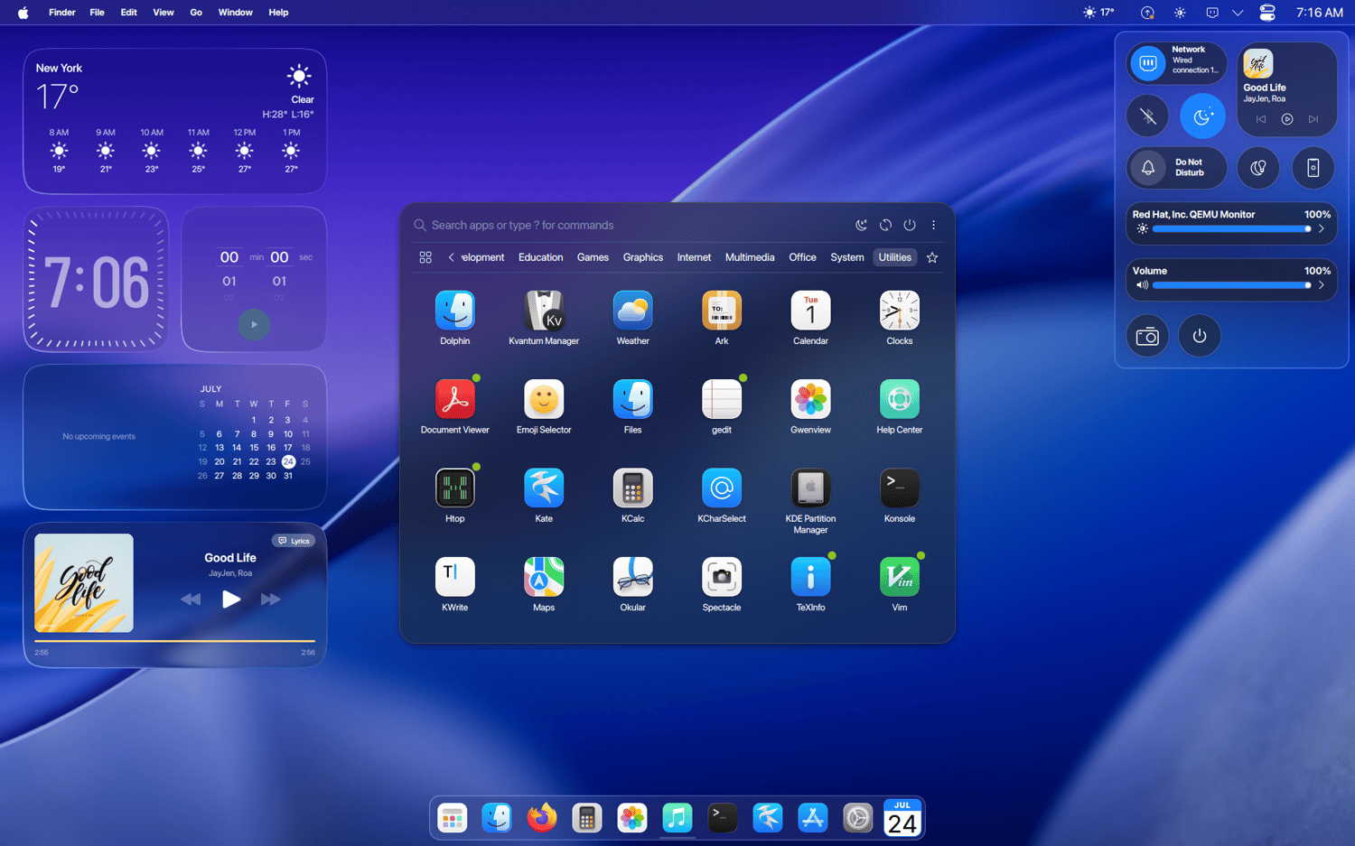Skip to next track in control center player
This screenshot has width=1355, height=846.
1313,119
